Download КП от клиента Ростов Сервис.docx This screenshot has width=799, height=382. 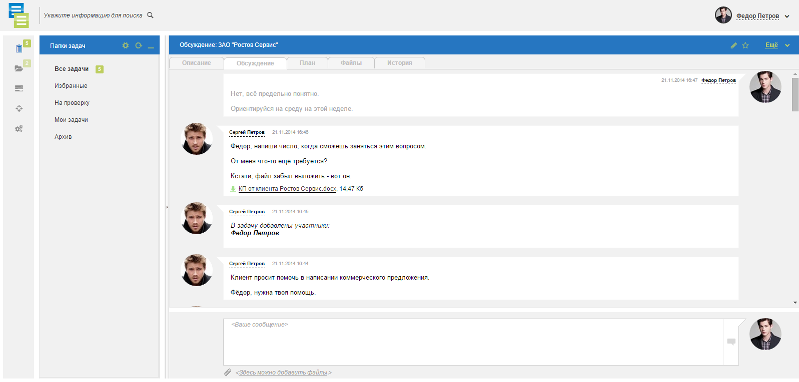tap(287, 189)
